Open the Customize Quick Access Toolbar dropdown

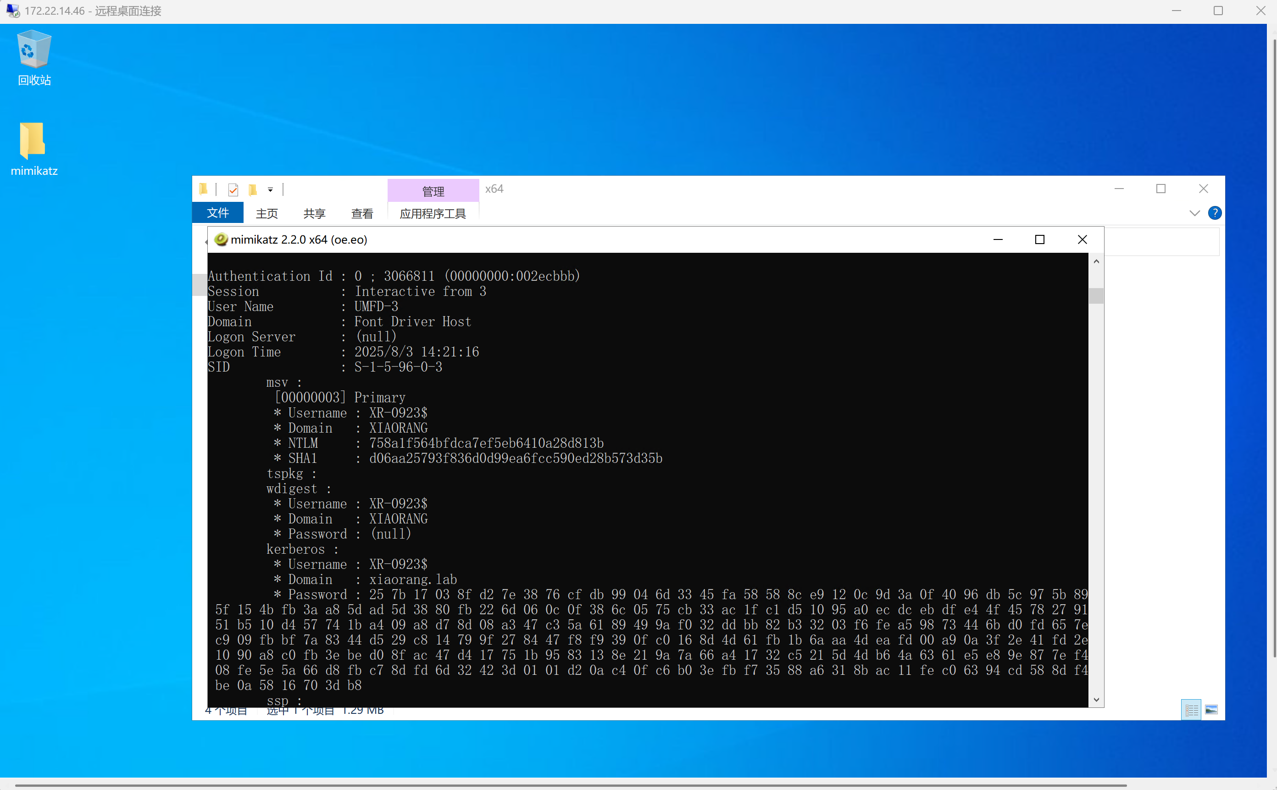(x=271, y=189)
